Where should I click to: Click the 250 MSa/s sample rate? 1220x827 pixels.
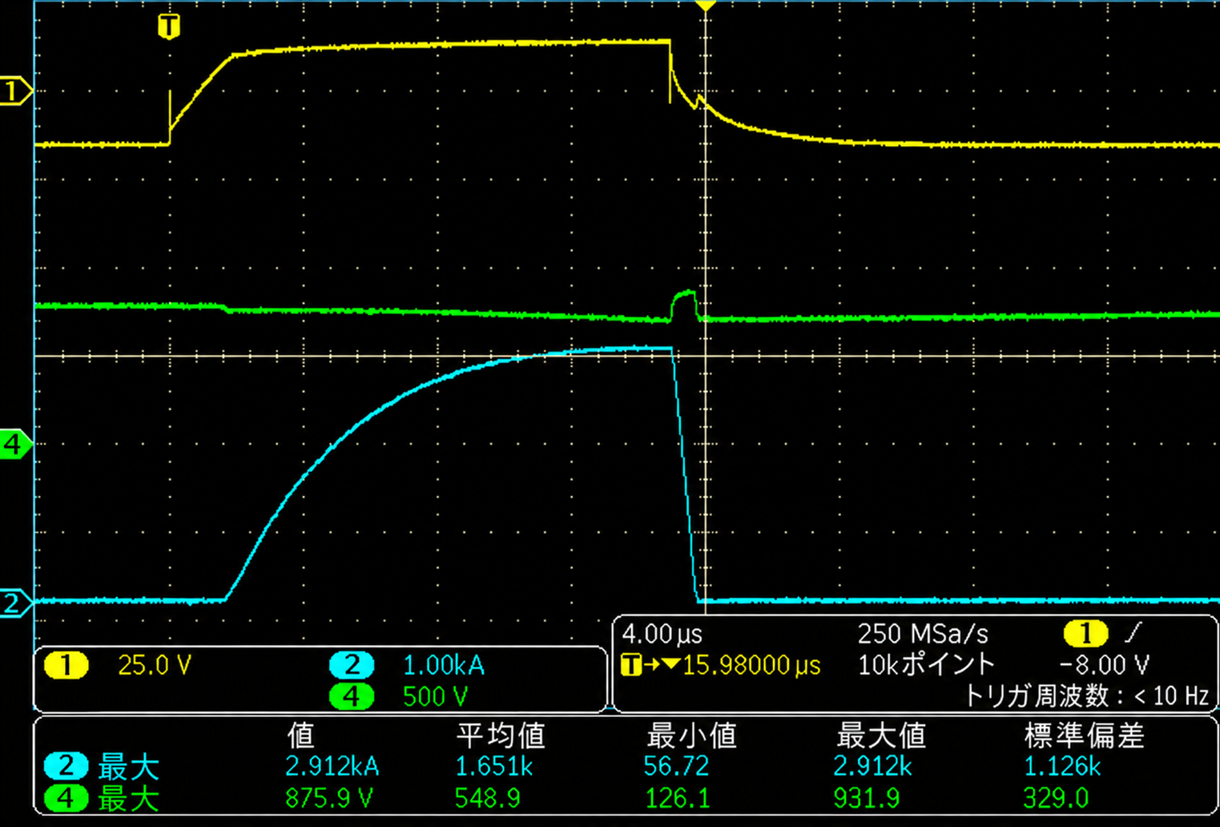(923, 635)
